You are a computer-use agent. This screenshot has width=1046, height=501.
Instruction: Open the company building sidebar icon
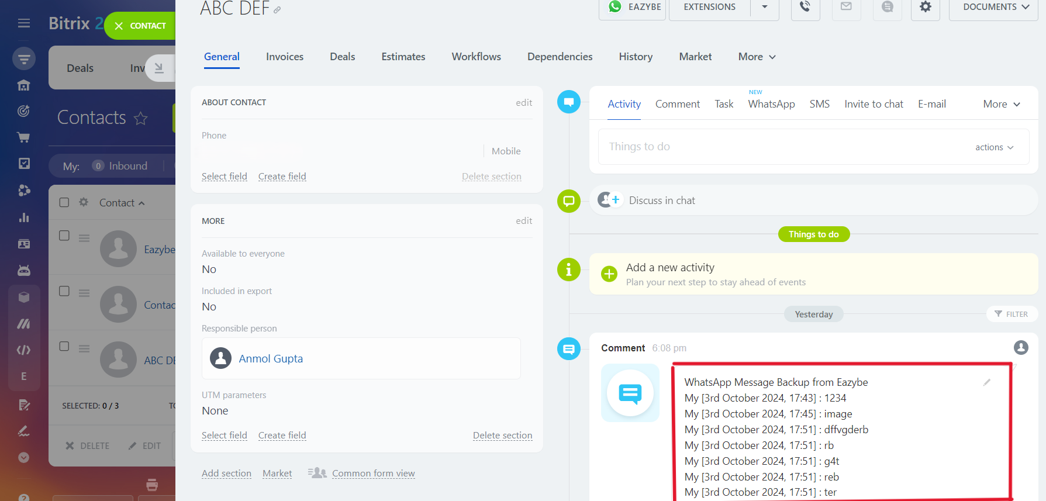point(24,85)
